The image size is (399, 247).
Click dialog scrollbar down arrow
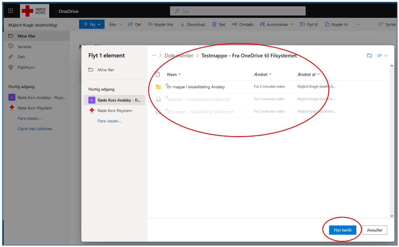(x=392, y=216)
